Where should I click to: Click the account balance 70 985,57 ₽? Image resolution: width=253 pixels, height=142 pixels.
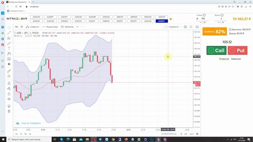[x=242, y=19]
